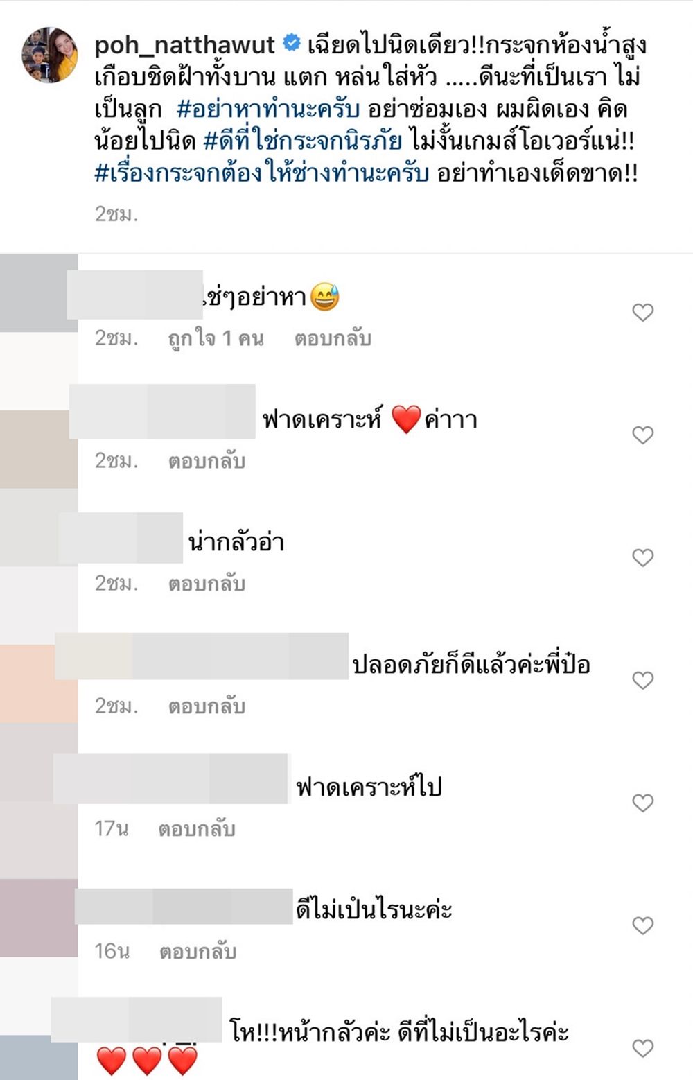The height and width of the screenshot is (1080, 693).
Task: Open the poh_natthawut username link
Action: pyautogui.click(x=185, y=46)
